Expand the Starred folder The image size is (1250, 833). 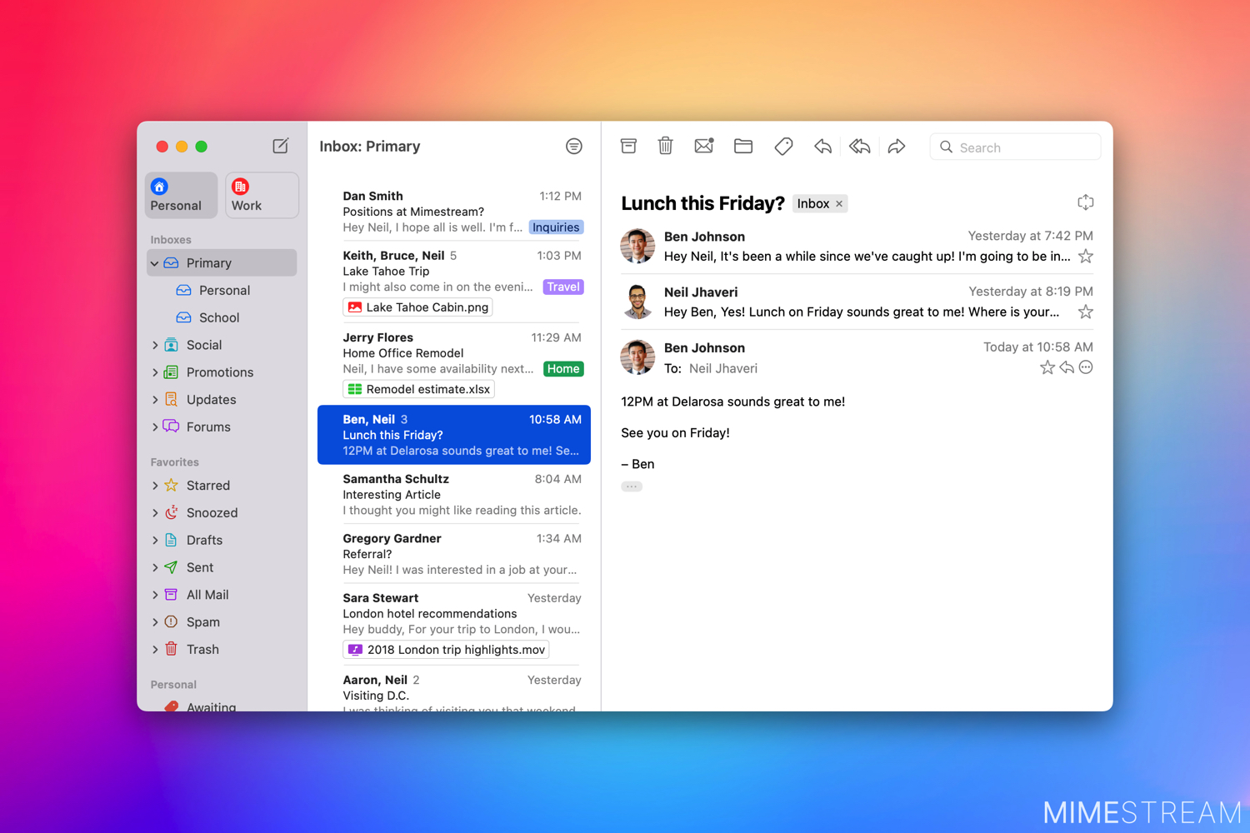click(x=155, y=486)
